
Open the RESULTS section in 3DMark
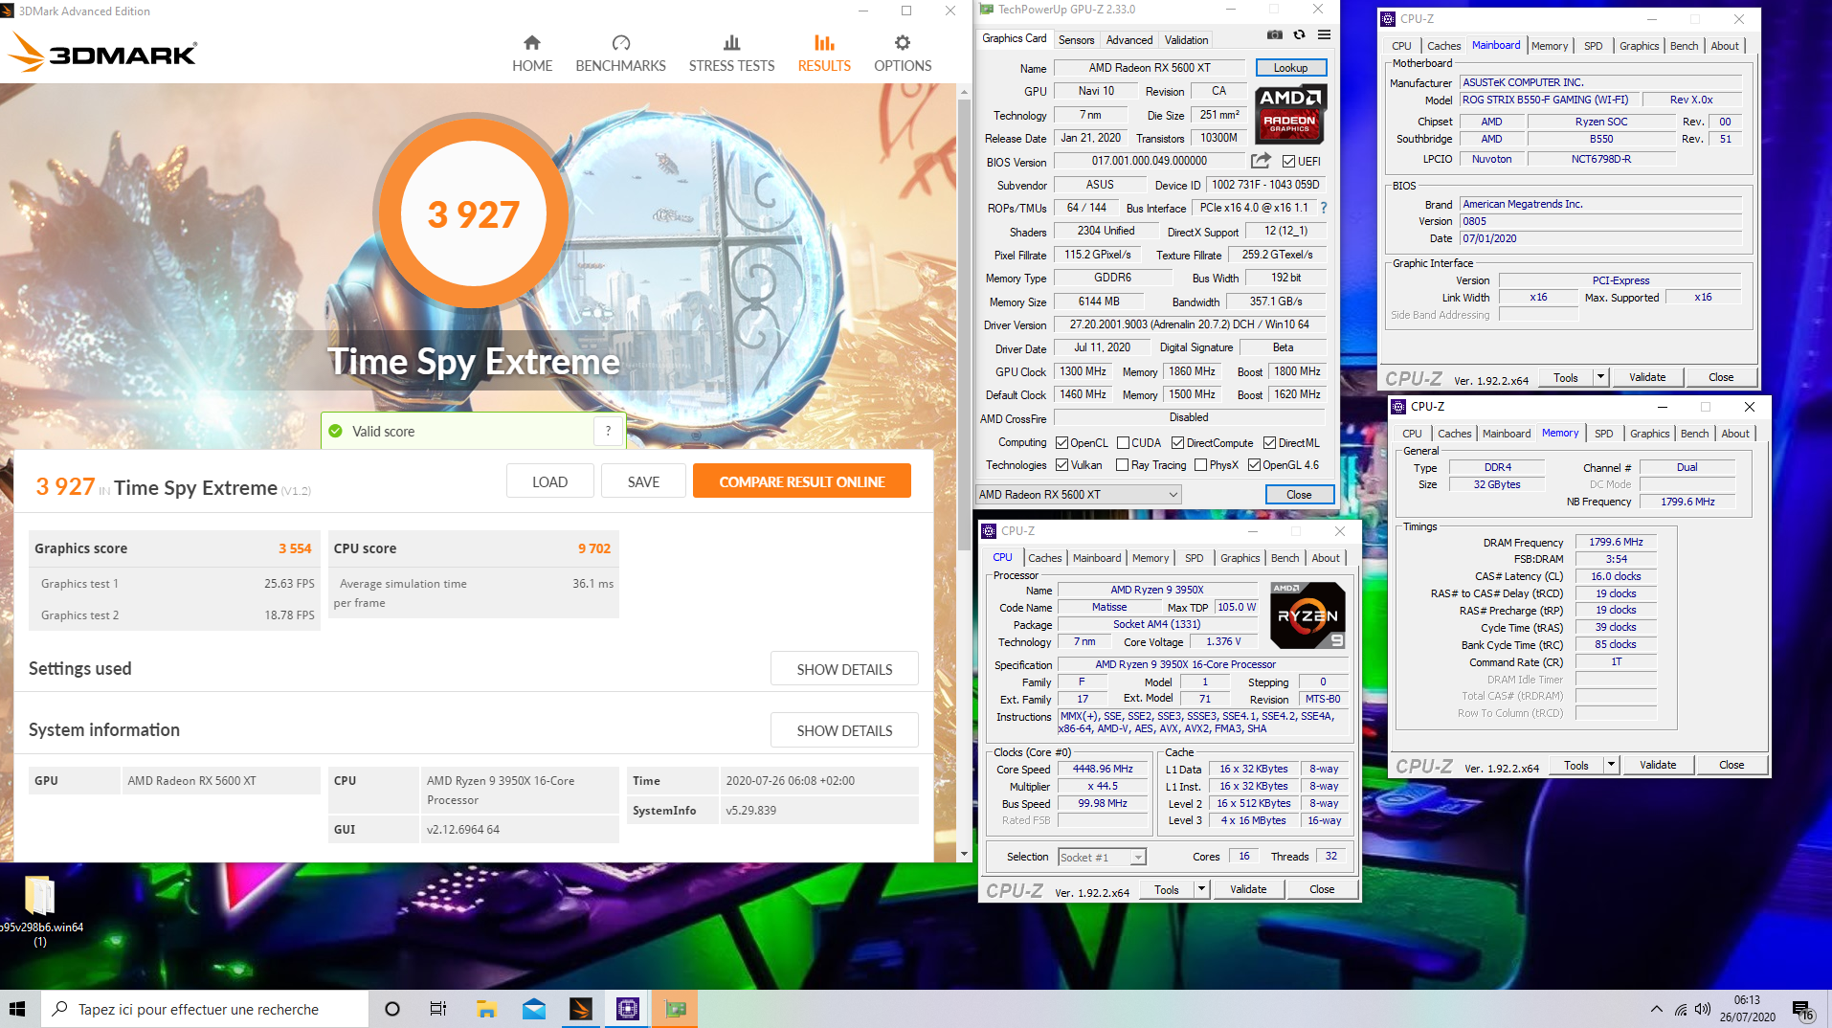(x=824, y=54)
